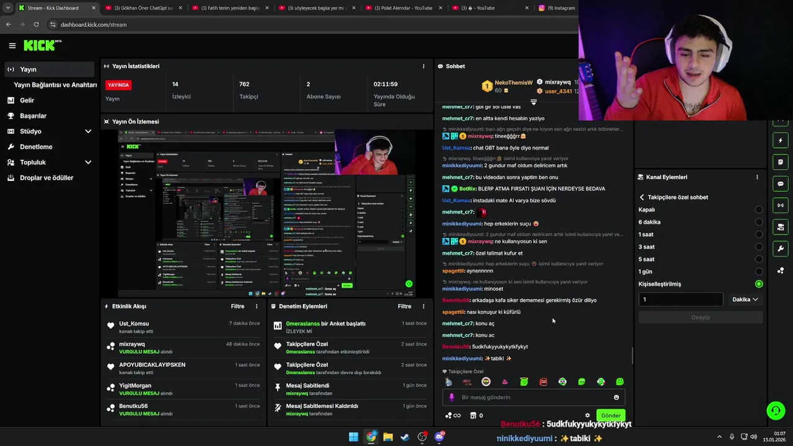This screenshot has width=793, height=446.
Task: Click the three-dots cluster icon in right sidebar
Action: coord(781,271)
